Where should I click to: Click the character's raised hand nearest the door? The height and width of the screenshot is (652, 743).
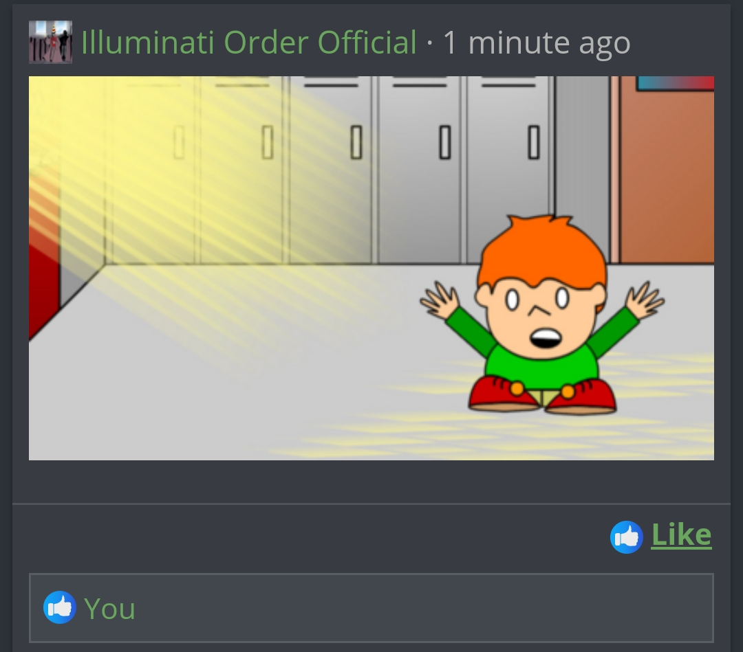click(644, 301)
